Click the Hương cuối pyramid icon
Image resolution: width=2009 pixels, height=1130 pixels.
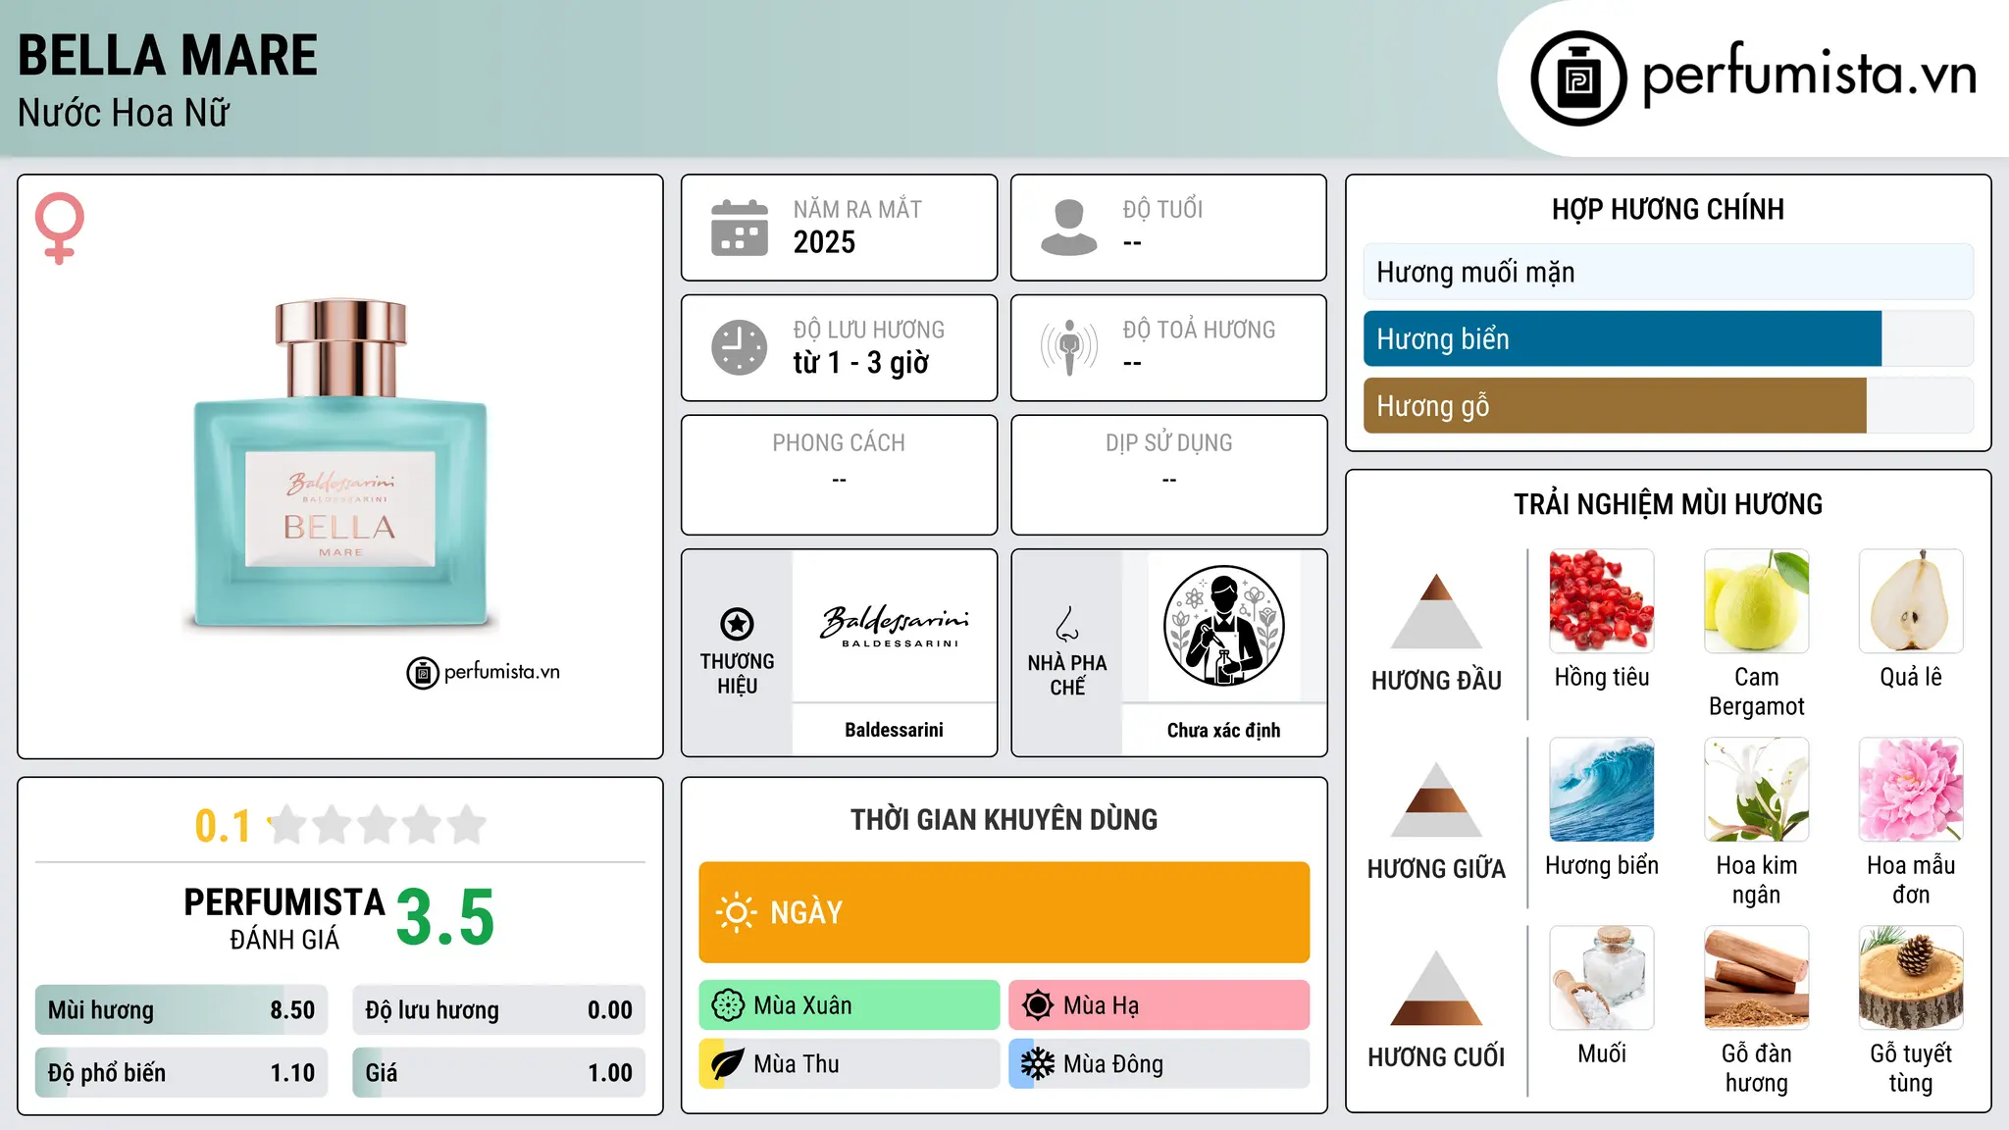(1436, 988)
